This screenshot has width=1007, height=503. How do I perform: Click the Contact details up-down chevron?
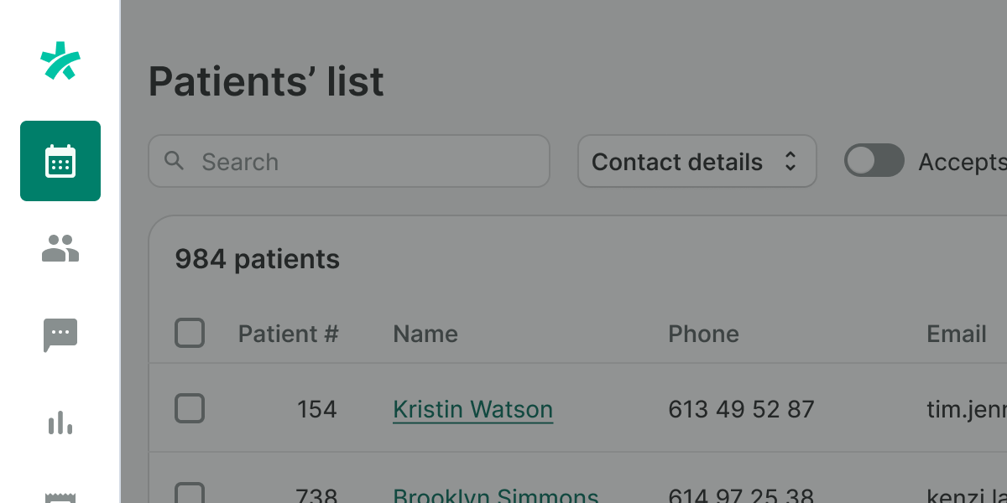790,161
